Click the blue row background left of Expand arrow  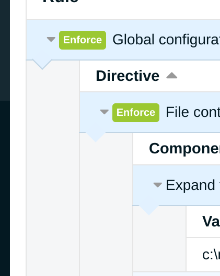(x=143, y=185)
